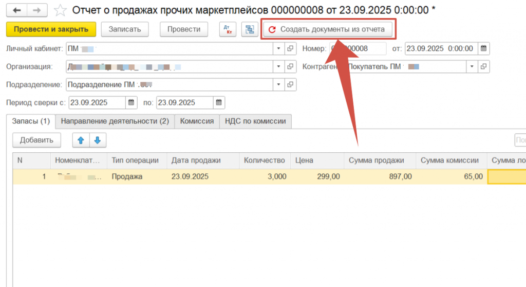Expand the Личный кабинет dropdown

click(x=278, y=48)
